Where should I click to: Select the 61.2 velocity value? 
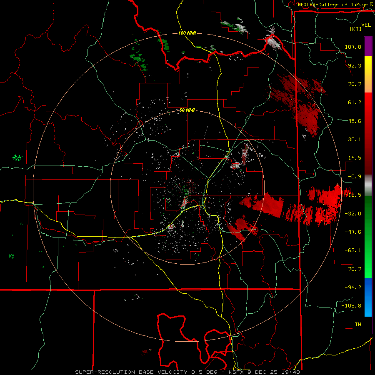coord(355,102)
